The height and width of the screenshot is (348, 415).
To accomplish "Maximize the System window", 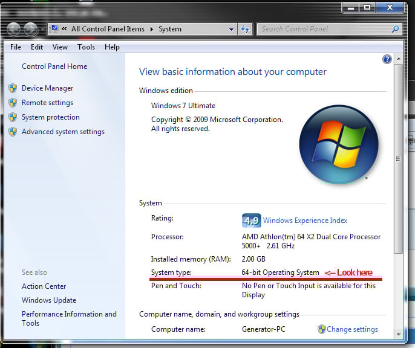I will click(367, 8).
